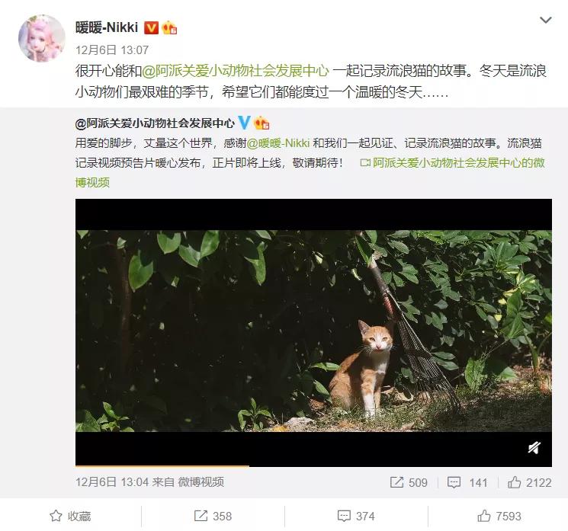
Task: Open the post options chevron menu
Action: (x=545, y=20)
